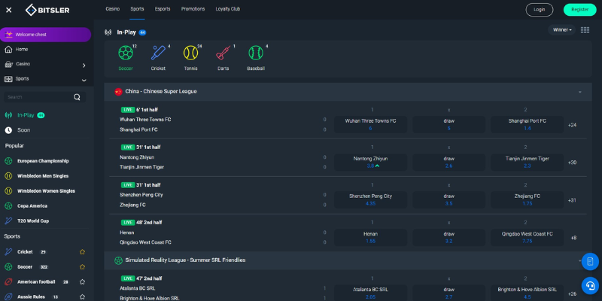Open the Esports top navigation tab
The height and width of the screenshot is (301, 602).
(163, 9)
